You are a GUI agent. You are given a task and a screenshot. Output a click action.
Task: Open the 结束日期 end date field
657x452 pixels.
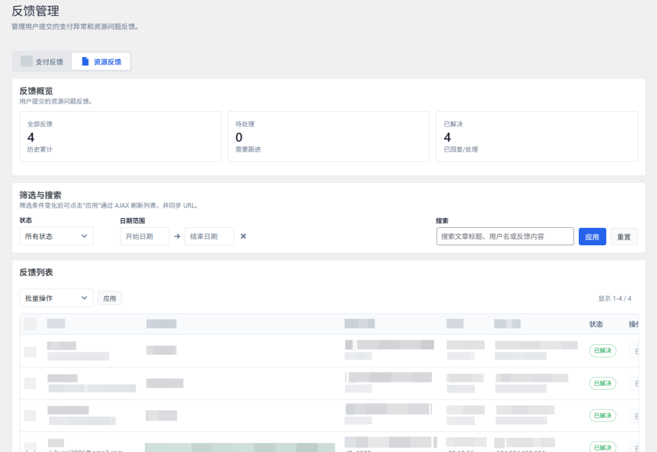(x=209, y=236)
